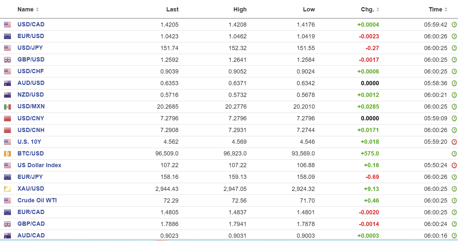Open the AUD/CAD pair link
This screenshot has width=458, height=241.
[x=31, y=235]
